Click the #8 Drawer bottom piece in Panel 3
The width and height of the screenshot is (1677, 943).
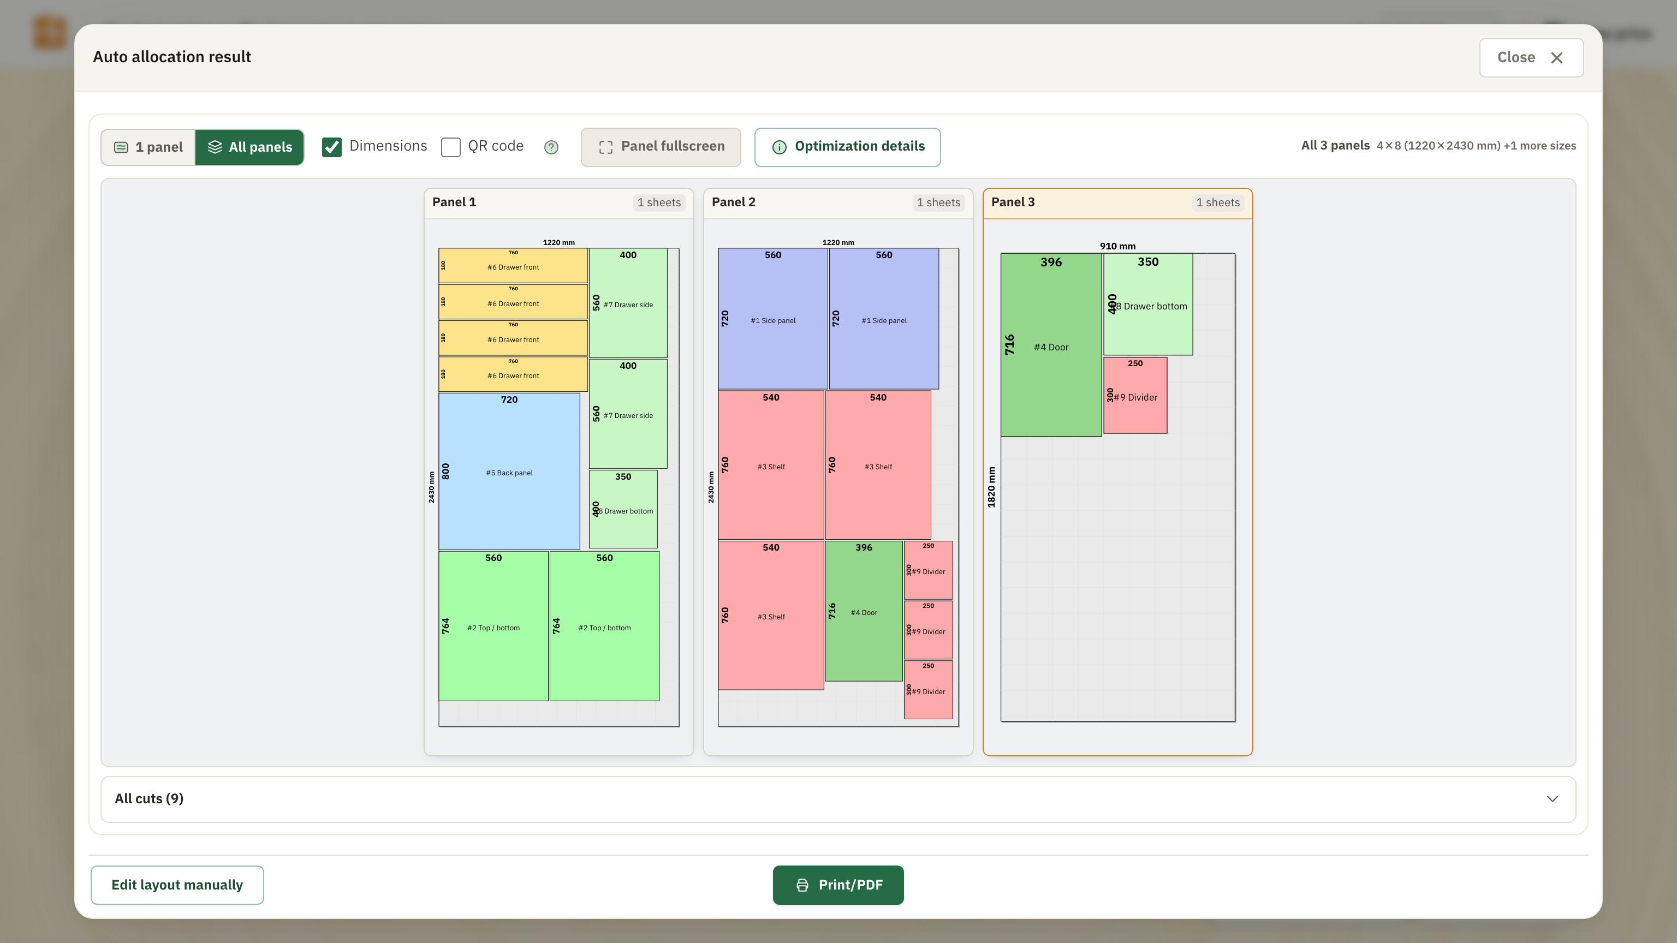[x=1147, y=305]
